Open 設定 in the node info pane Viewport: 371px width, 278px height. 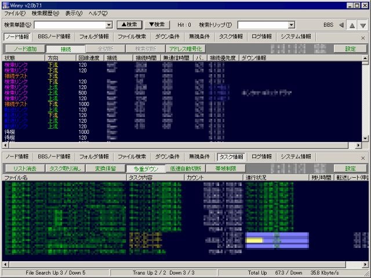tap(350, 49)
